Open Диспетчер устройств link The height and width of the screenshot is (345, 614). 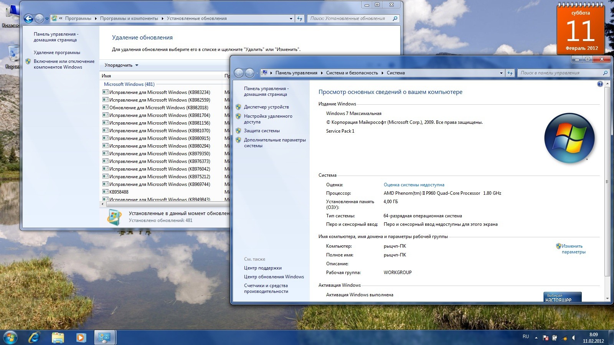coord(266,107)
